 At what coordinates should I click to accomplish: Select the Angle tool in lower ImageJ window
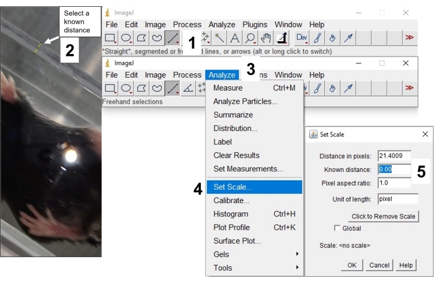point(188,88)
